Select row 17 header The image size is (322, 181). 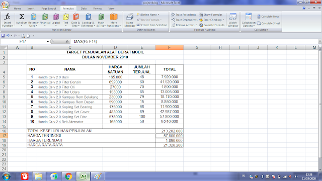pos(4,136)
